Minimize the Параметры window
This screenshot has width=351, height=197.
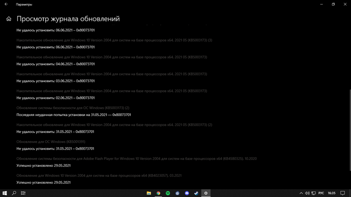pos(322,4)
